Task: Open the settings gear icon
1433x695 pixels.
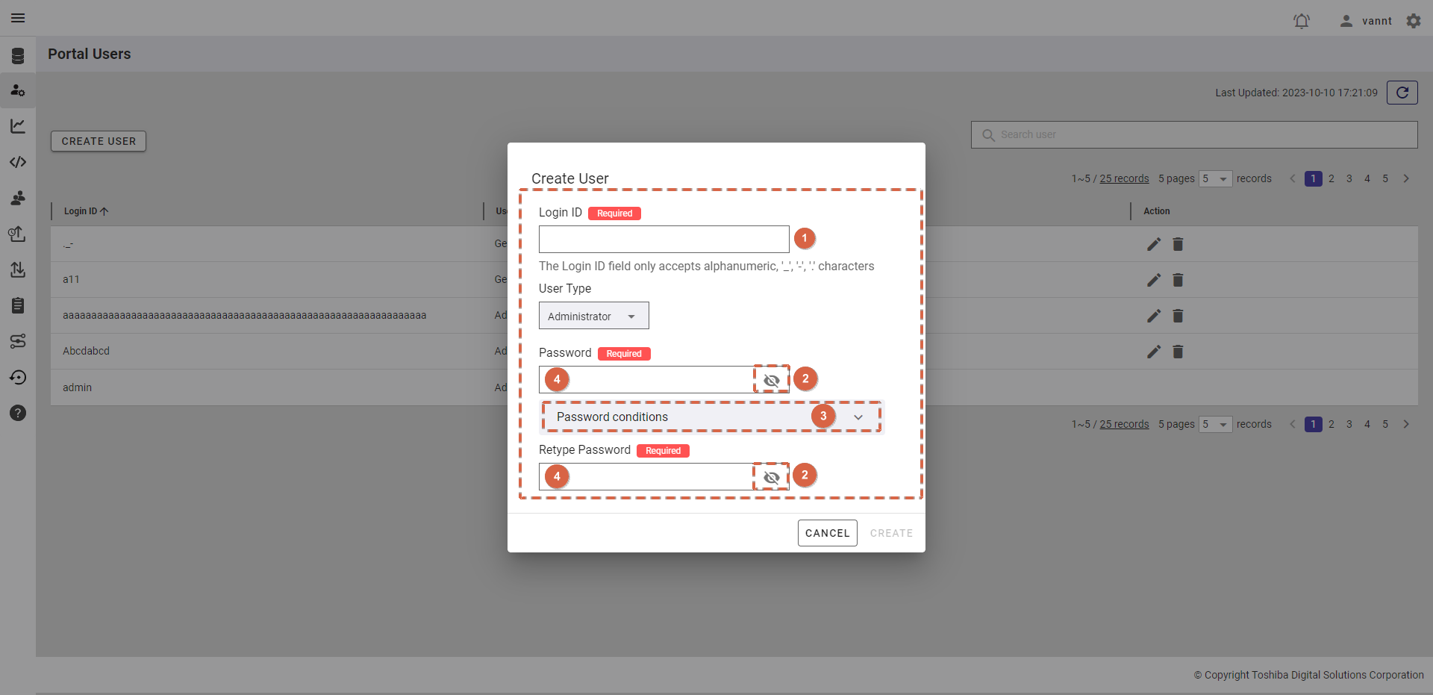Action: (x=1413, y=21)
